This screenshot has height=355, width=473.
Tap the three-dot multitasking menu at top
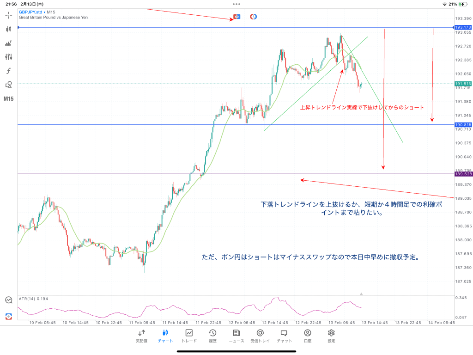coord(236,4)
